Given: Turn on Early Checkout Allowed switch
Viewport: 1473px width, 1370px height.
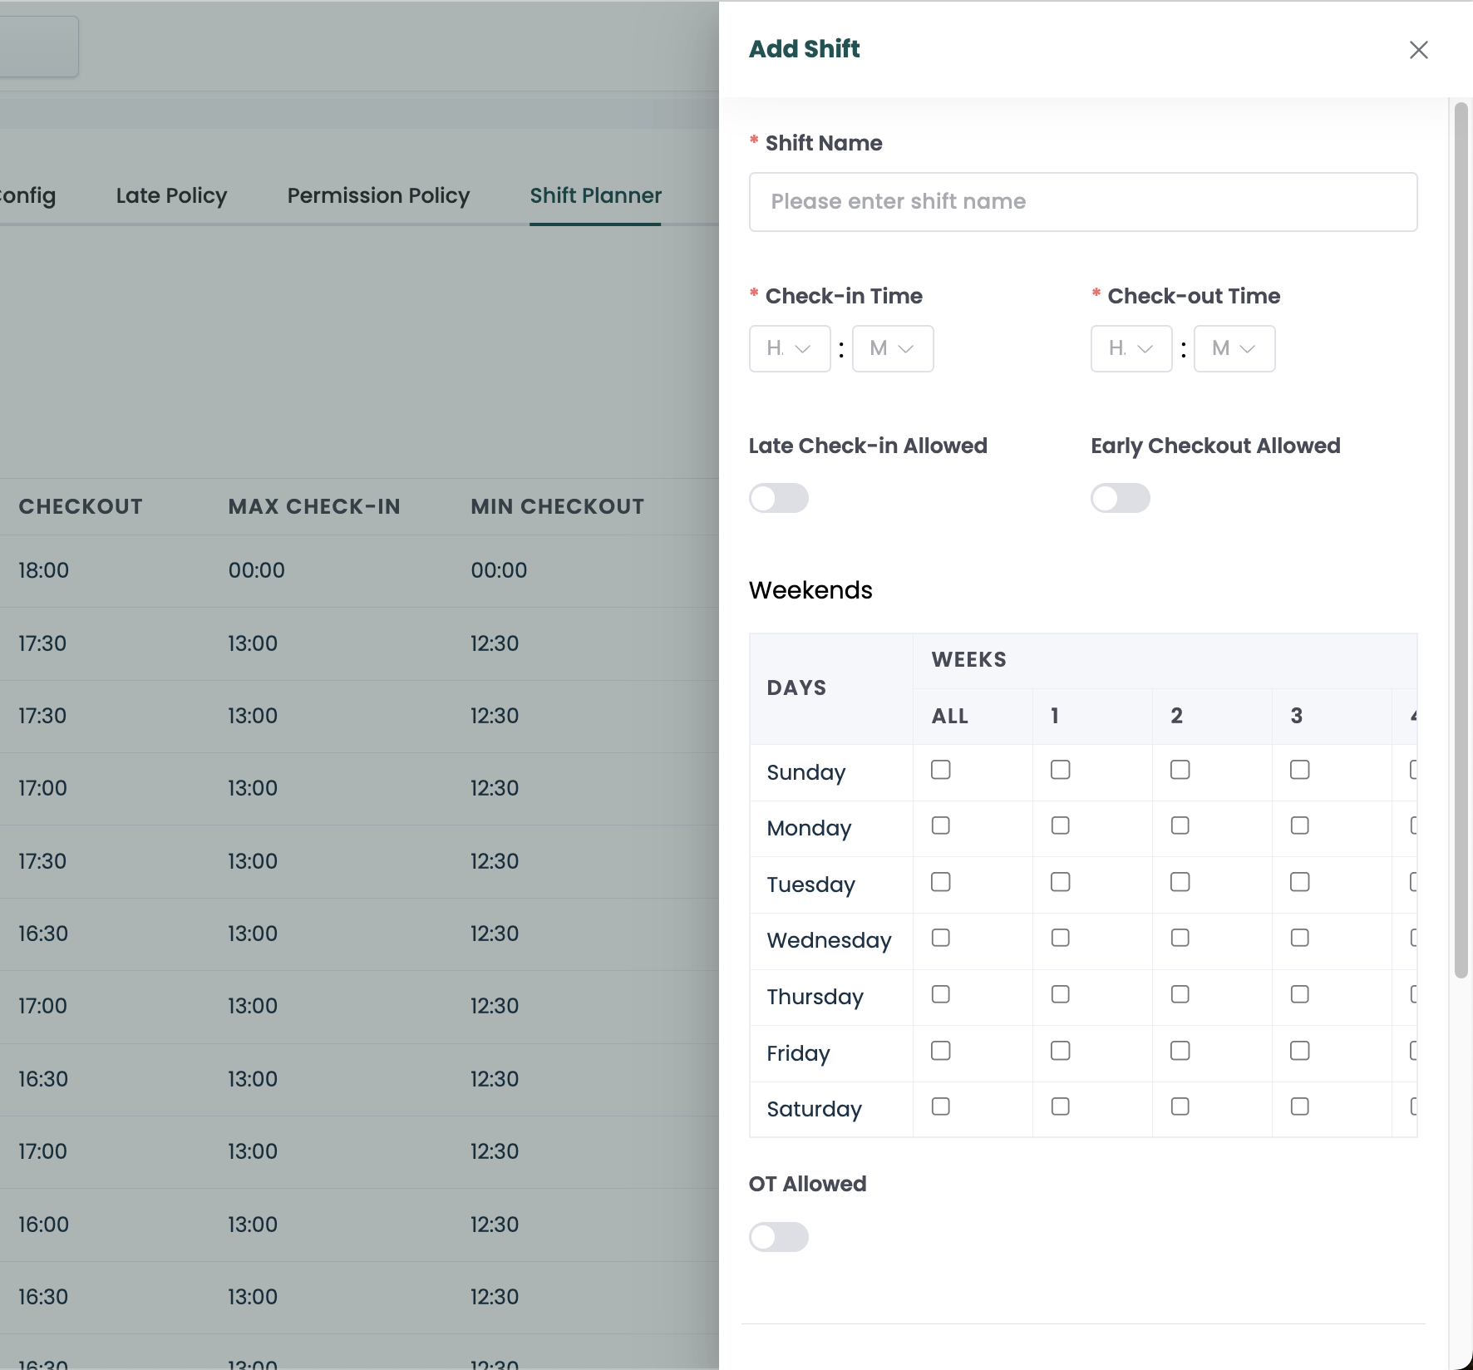Looking at the screenshot, I should click(x=1121, y=498).
